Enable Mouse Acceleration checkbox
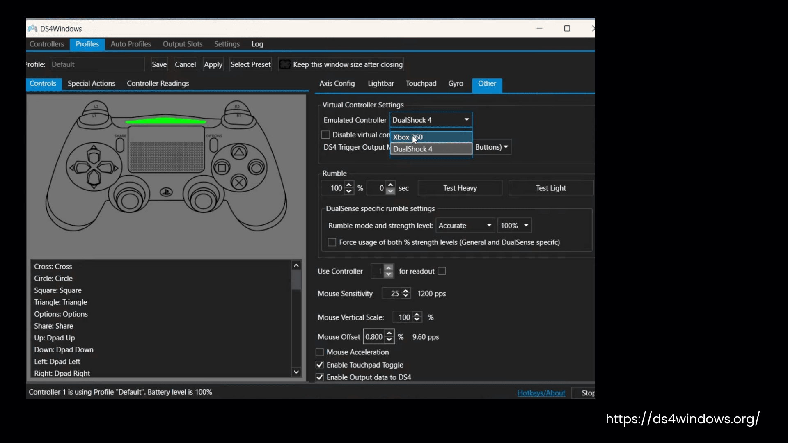Screen dimensions: 788x443 319,352
